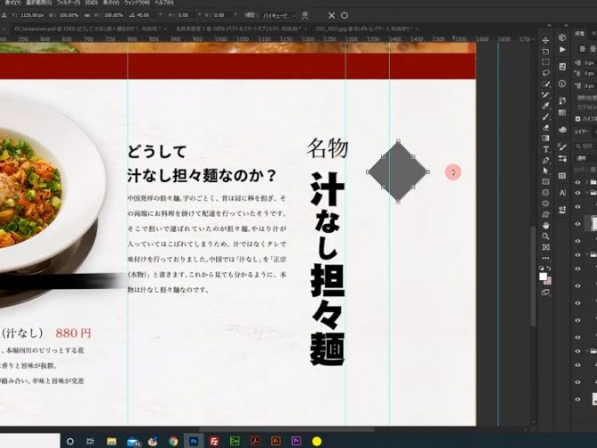Select the Rectangular Marquee tool
Screen dimensions: 597x448
(545, 62)
